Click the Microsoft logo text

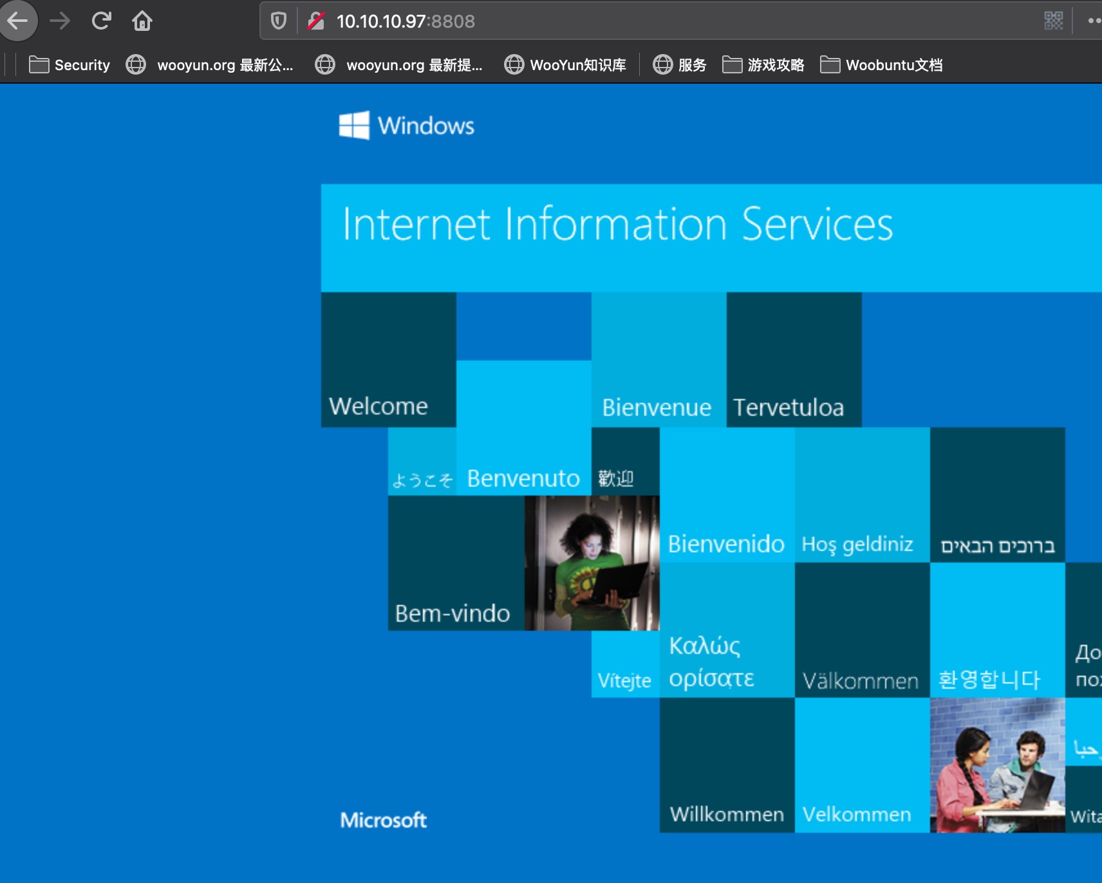pyautogui.click(x=384, y=820)
